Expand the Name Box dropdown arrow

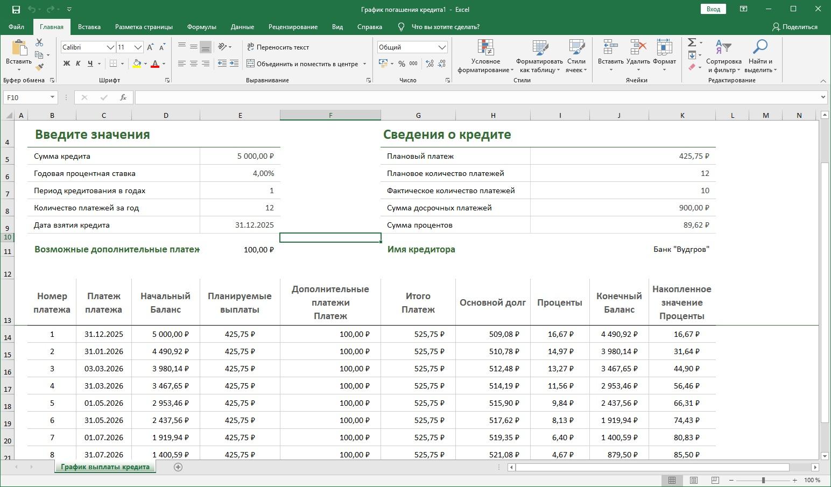[52, 97]
